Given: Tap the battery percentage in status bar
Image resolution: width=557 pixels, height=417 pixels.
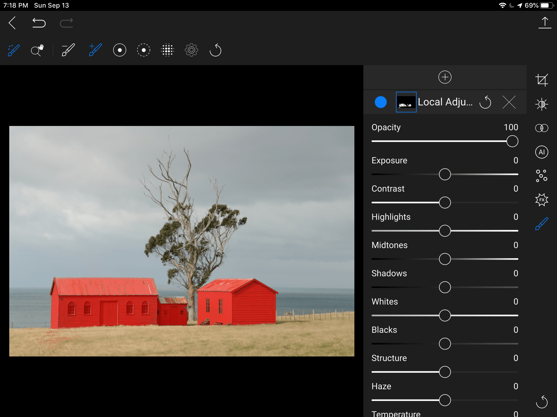Looking at the screenshot, I should (x=531, y=5).
